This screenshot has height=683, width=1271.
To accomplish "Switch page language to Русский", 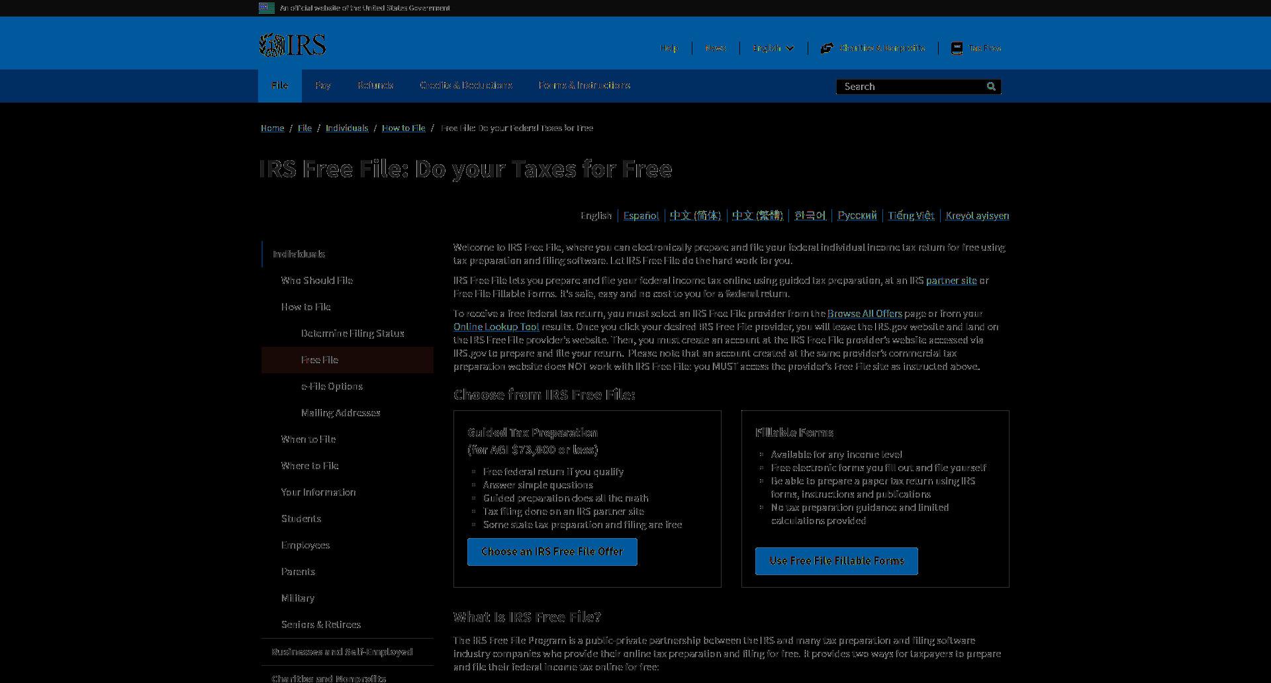I will pos(857,216).
